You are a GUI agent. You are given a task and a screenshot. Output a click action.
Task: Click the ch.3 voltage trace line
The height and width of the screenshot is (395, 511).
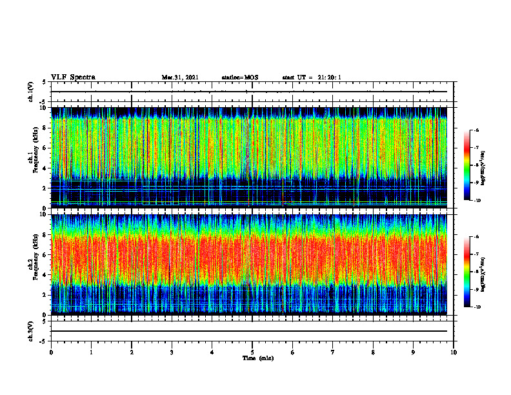[x=249, y=331]
